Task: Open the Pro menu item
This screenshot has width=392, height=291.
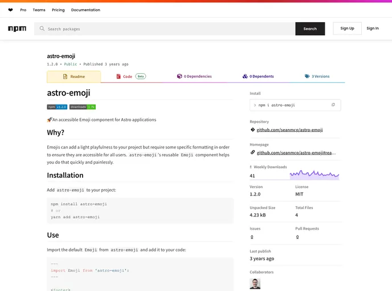Action: tap(23, 10)
